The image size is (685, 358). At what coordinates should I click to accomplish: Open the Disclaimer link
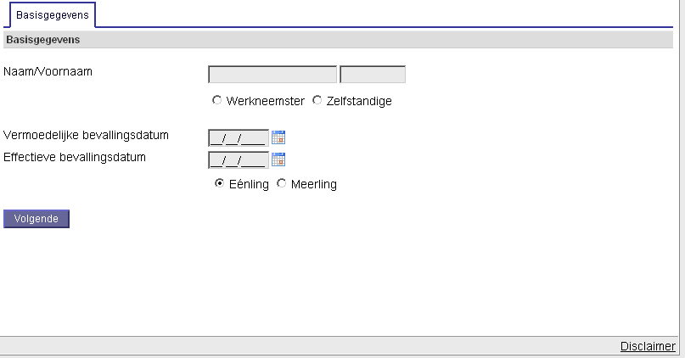pos(648,346)
